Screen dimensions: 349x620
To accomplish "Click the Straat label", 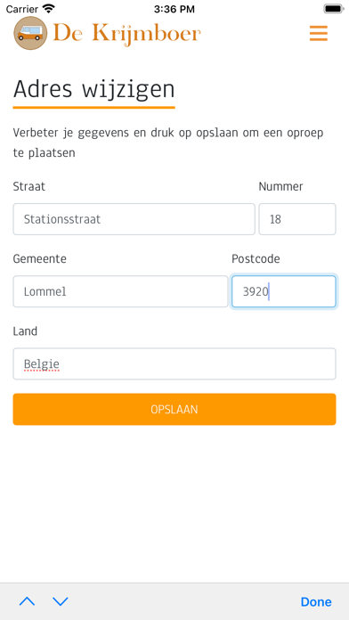I will point(29,186).
